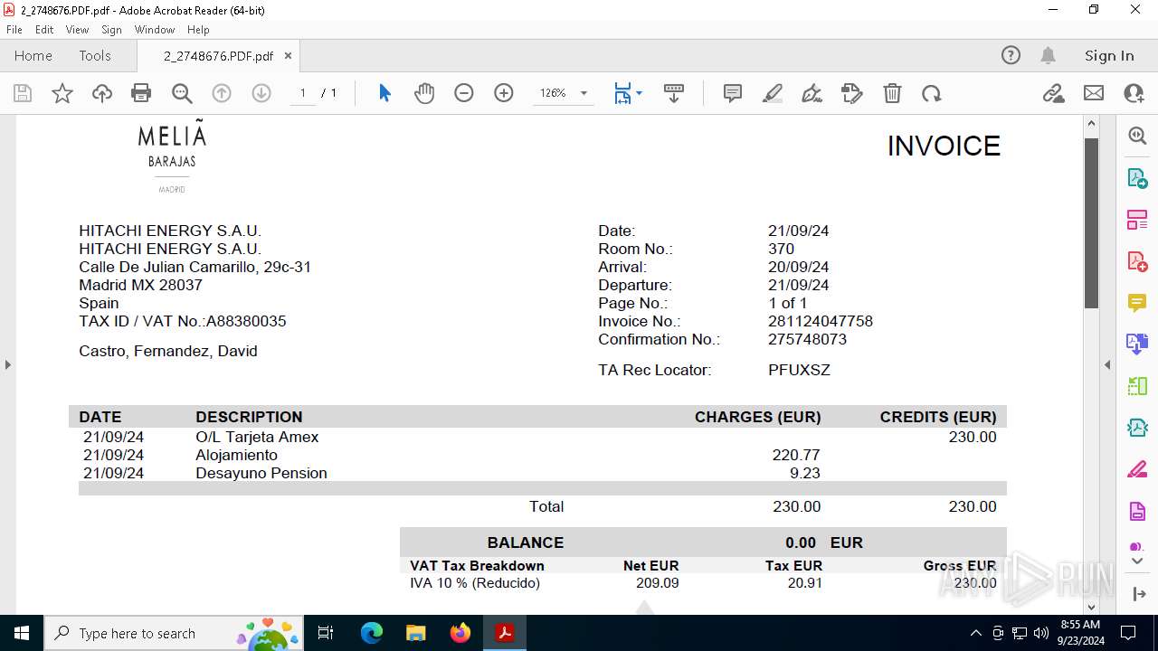Open Firefox from the taskbar
Image resolution: width=1158 pixels, height=651 pixels.
[x=460, y=633]
